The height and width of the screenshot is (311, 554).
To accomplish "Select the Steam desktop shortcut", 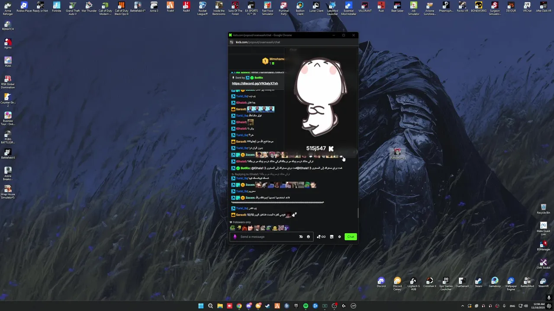I will click(478, 282).
